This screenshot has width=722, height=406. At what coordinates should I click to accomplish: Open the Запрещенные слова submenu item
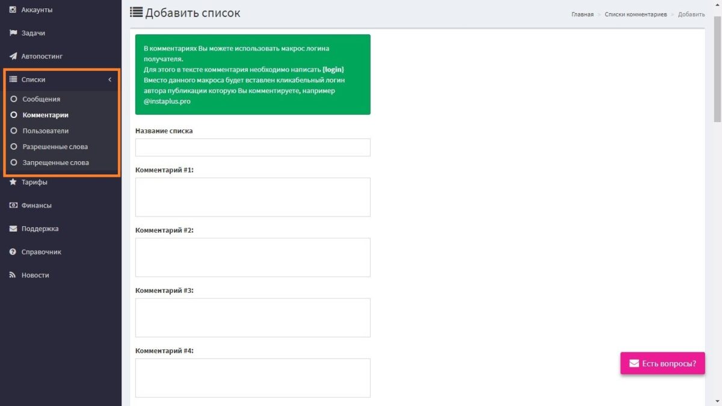(x=56, y=162)
